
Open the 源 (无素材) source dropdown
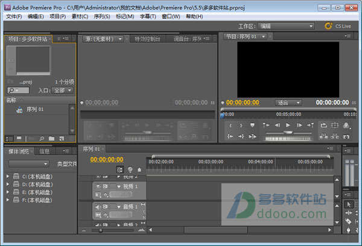click(120, 39)
